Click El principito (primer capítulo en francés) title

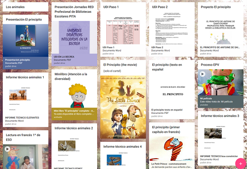[x=166, y=129]
